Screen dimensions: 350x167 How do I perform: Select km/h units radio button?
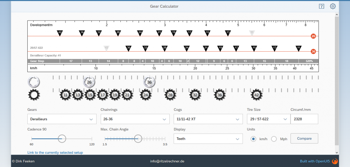[x=253, y=139]
